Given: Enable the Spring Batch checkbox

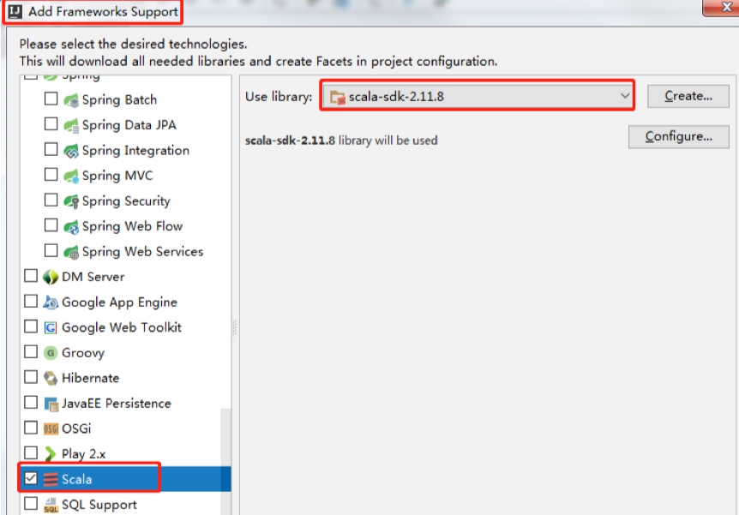Looking at the screenshot, I should pos(51,99).
